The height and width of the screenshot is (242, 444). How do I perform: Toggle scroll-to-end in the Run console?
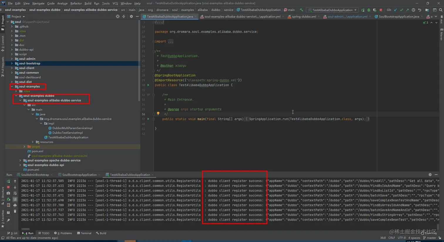[15, 199]
